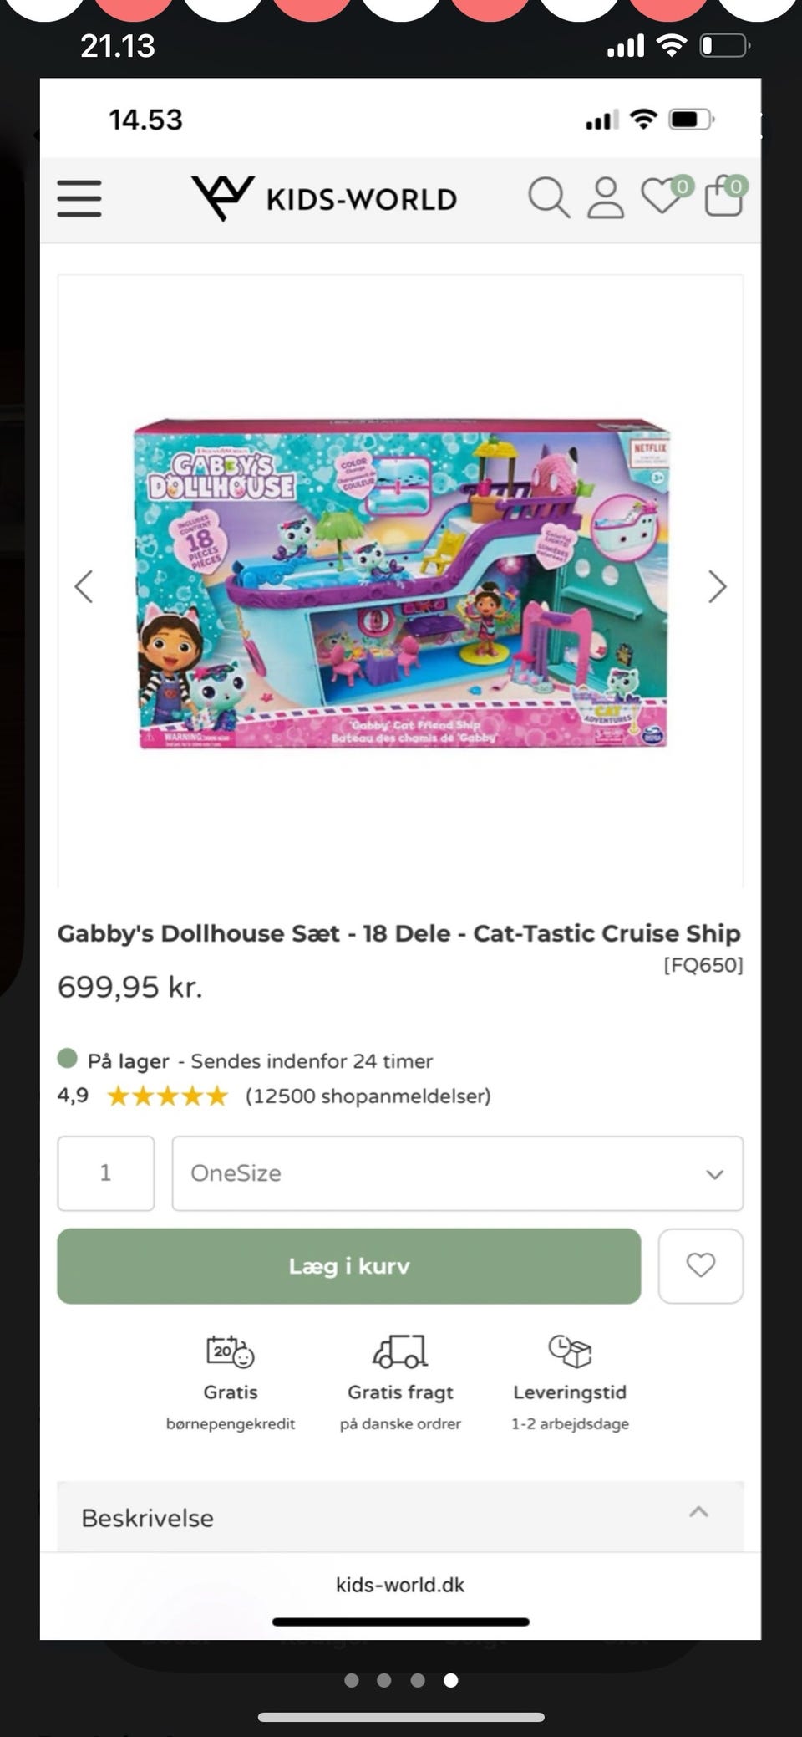Tap the free shipping truck icon
802x1737 pixels.
pyautogui.click(x=400, y=1351)
